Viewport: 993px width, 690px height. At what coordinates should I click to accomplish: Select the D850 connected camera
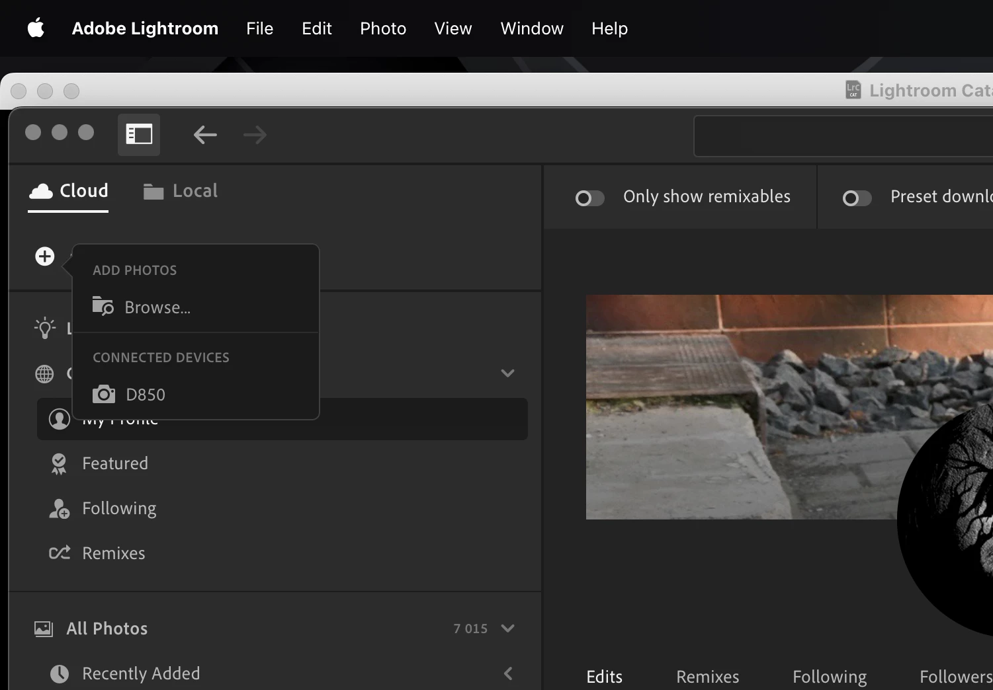196,395
